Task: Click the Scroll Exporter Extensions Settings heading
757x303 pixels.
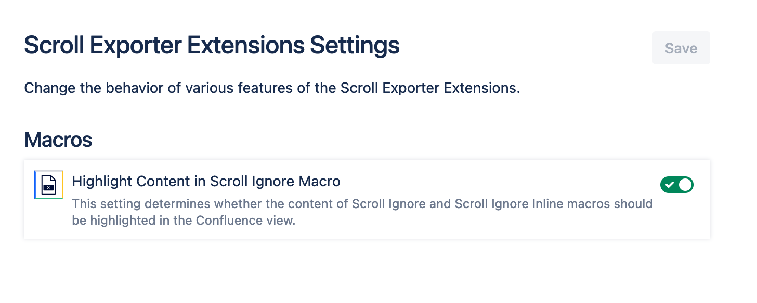Action: tap(212, 46)
